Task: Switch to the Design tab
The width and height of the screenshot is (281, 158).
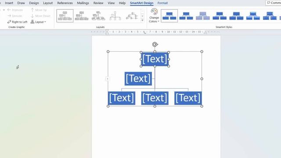Action: pyautogui.click(x=34, y=3)
